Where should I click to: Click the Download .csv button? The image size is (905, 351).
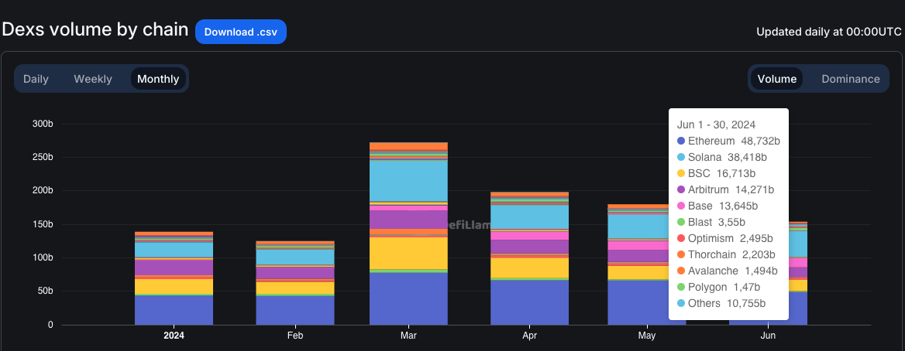[241, 32]
